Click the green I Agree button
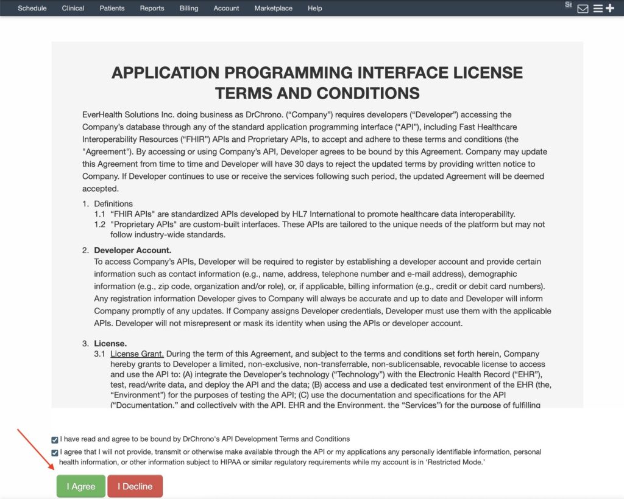This screenshot has width=624, height=499. (81, 486)
